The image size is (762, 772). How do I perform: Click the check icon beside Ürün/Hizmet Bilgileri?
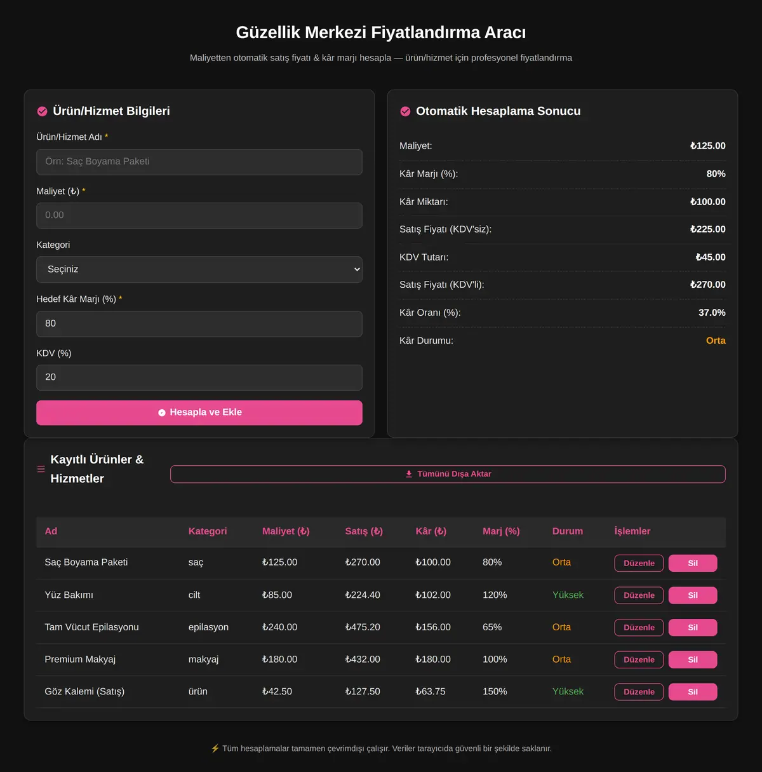pyautogui.click(x=42, y=111)
